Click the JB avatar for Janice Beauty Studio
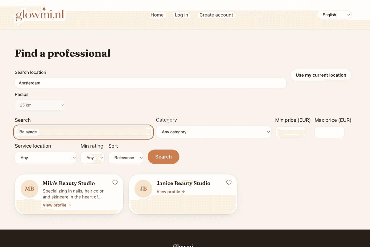 (143, 189)
